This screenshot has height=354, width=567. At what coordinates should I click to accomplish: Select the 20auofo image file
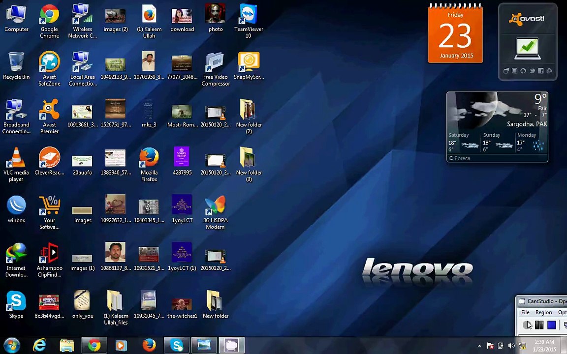83,164
